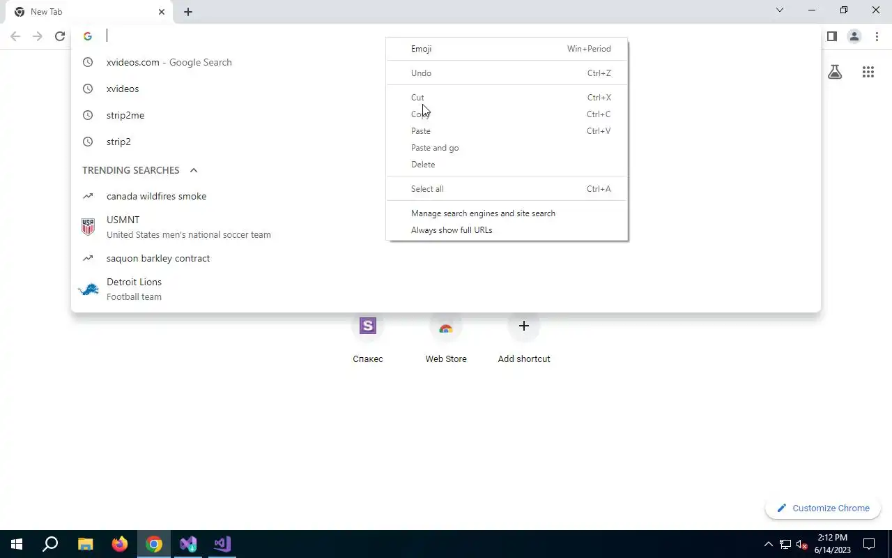Viewport: 892px width, 558px height.
Task: Open taskbar search magnifier
Action: click(x=50, y=544)
